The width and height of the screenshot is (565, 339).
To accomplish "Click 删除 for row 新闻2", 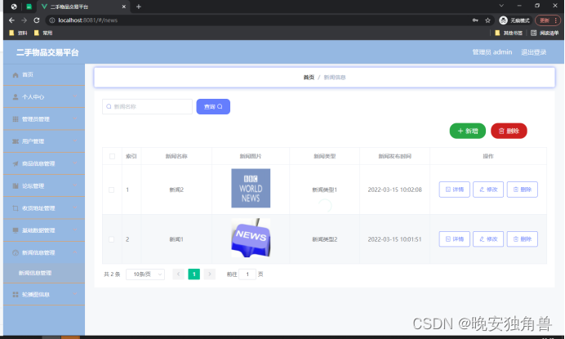I will [522, 190].
